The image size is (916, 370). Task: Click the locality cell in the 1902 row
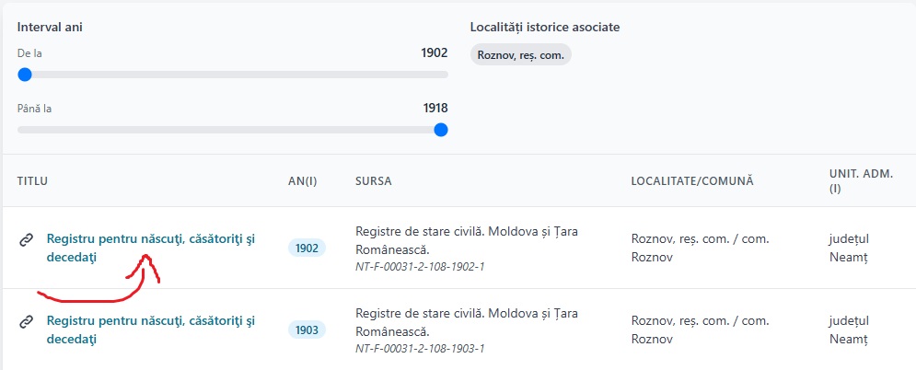click(700, 249)
